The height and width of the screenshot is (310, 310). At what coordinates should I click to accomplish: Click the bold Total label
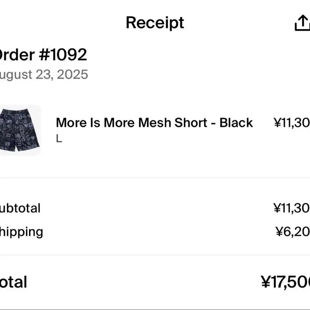(x=13, y=282)
